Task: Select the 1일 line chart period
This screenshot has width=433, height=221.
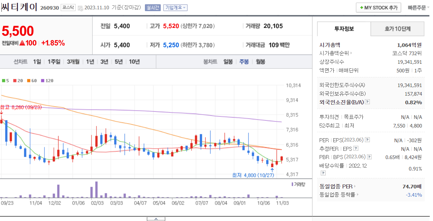Action: coord(37,62)
